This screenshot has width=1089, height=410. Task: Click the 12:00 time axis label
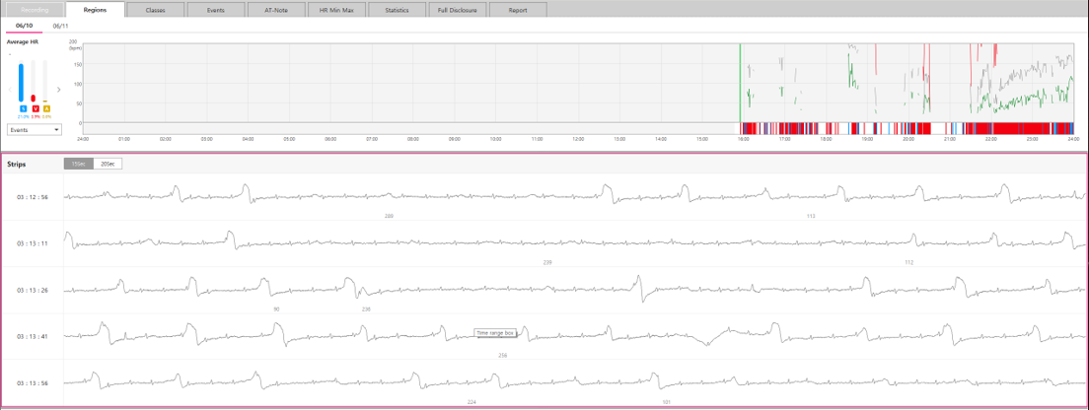click(x=578, y=139)
